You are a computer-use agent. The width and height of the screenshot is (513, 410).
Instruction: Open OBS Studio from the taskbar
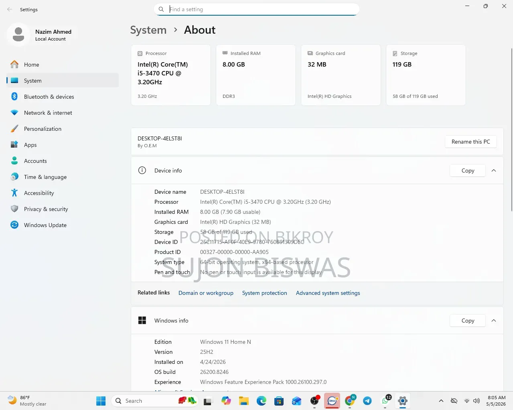[x=314, y=401]
